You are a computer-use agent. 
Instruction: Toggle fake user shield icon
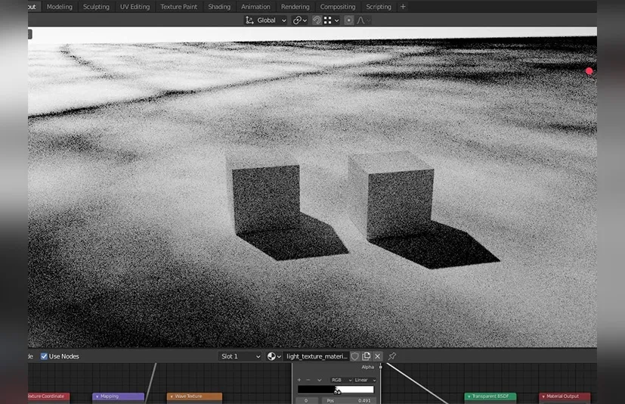pyautogui.click(x=354, y=356)
